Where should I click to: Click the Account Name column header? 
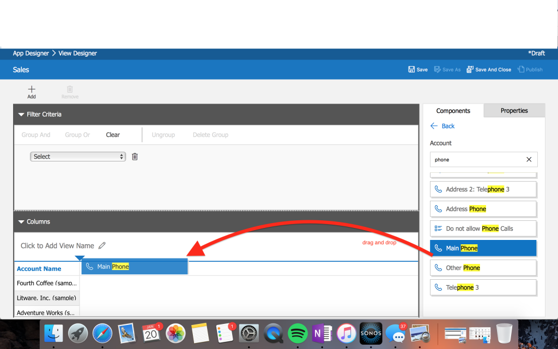39,269
